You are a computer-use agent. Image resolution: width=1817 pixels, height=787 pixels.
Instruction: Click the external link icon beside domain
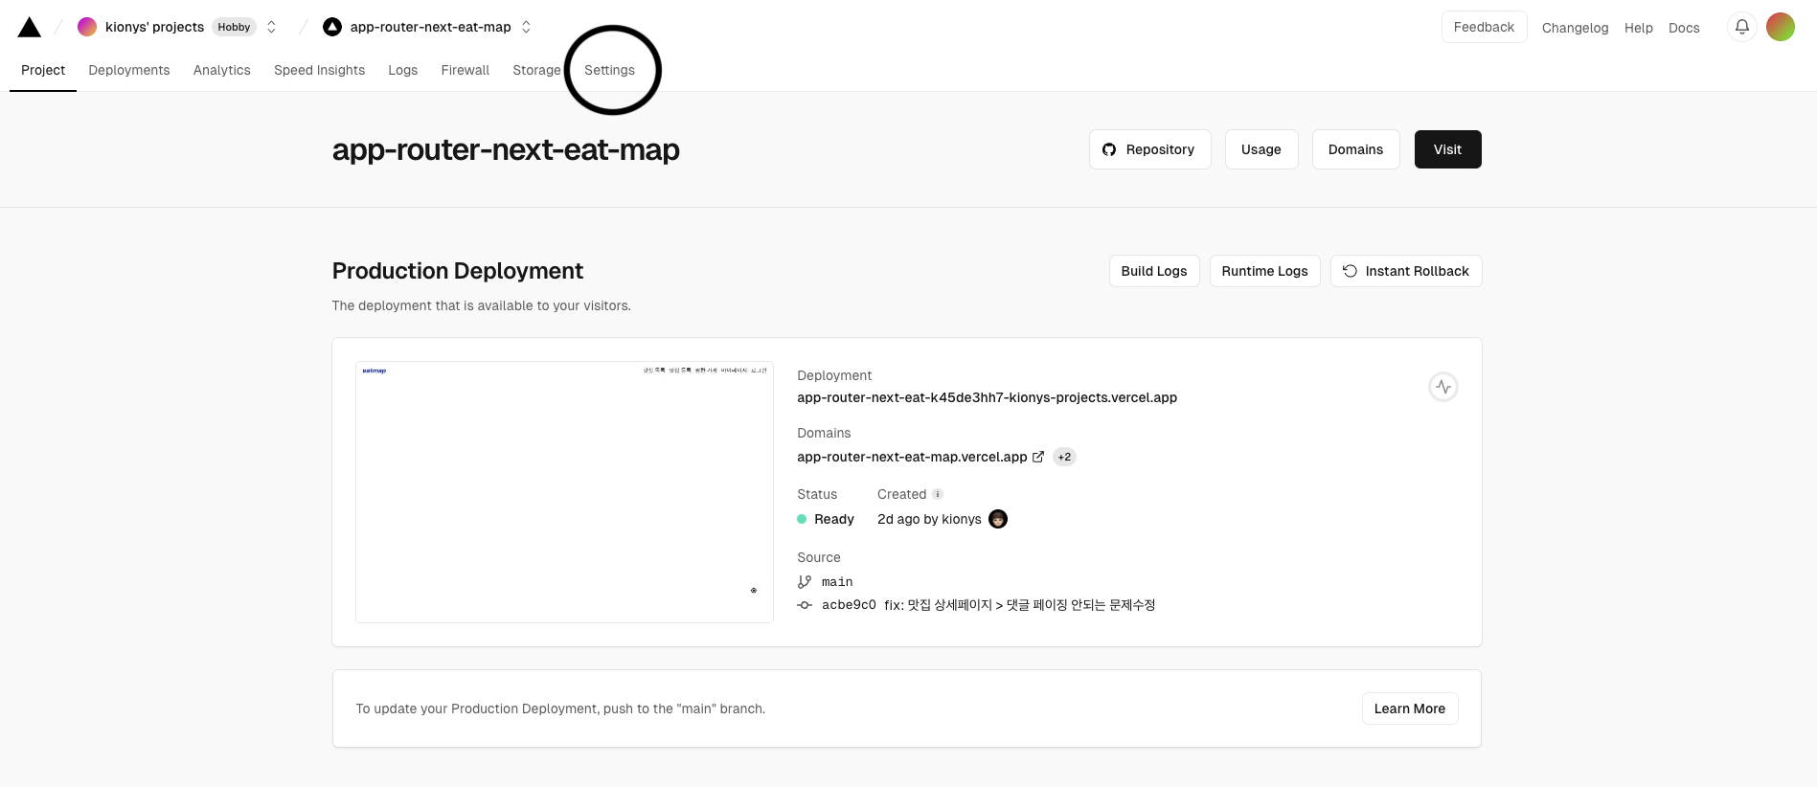[x=1038, y=457]
